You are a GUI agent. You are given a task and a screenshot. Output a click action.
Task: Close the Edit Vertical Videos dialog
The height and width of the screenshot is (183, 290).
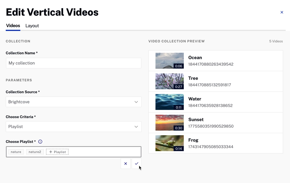tap(282, 12)
